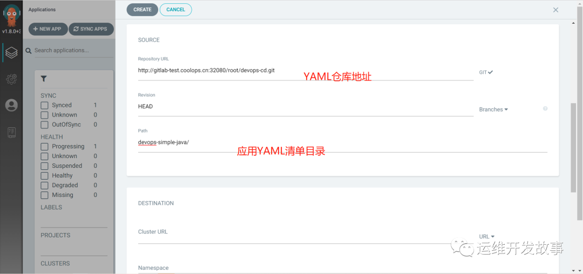Click the vertical scrollbar thumb

(x=574, y=148)
